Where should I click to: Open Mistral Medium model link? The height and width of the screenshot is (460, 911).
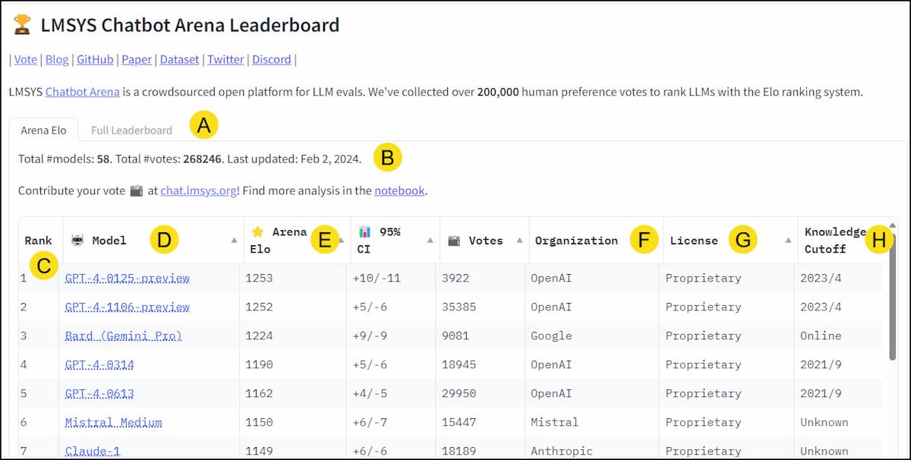pyautogui.click(x=114, y=422)
